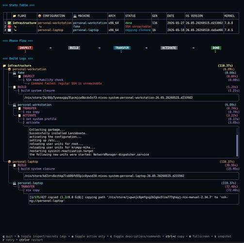Image resolution: width=244 pixels, height=243 pixels.
Task: Click the nix store path for personal-workstation closure
Action: [x=109, y=98]
